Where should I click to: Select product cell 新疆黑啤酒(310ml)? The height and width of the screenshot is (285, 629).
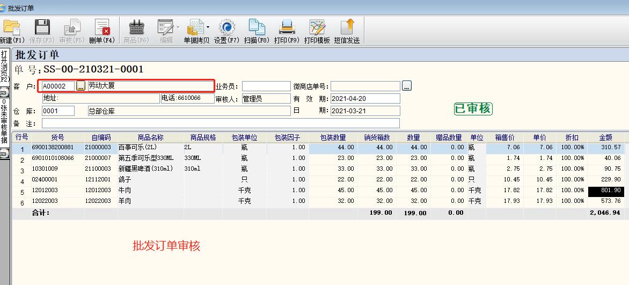[150, 169]
